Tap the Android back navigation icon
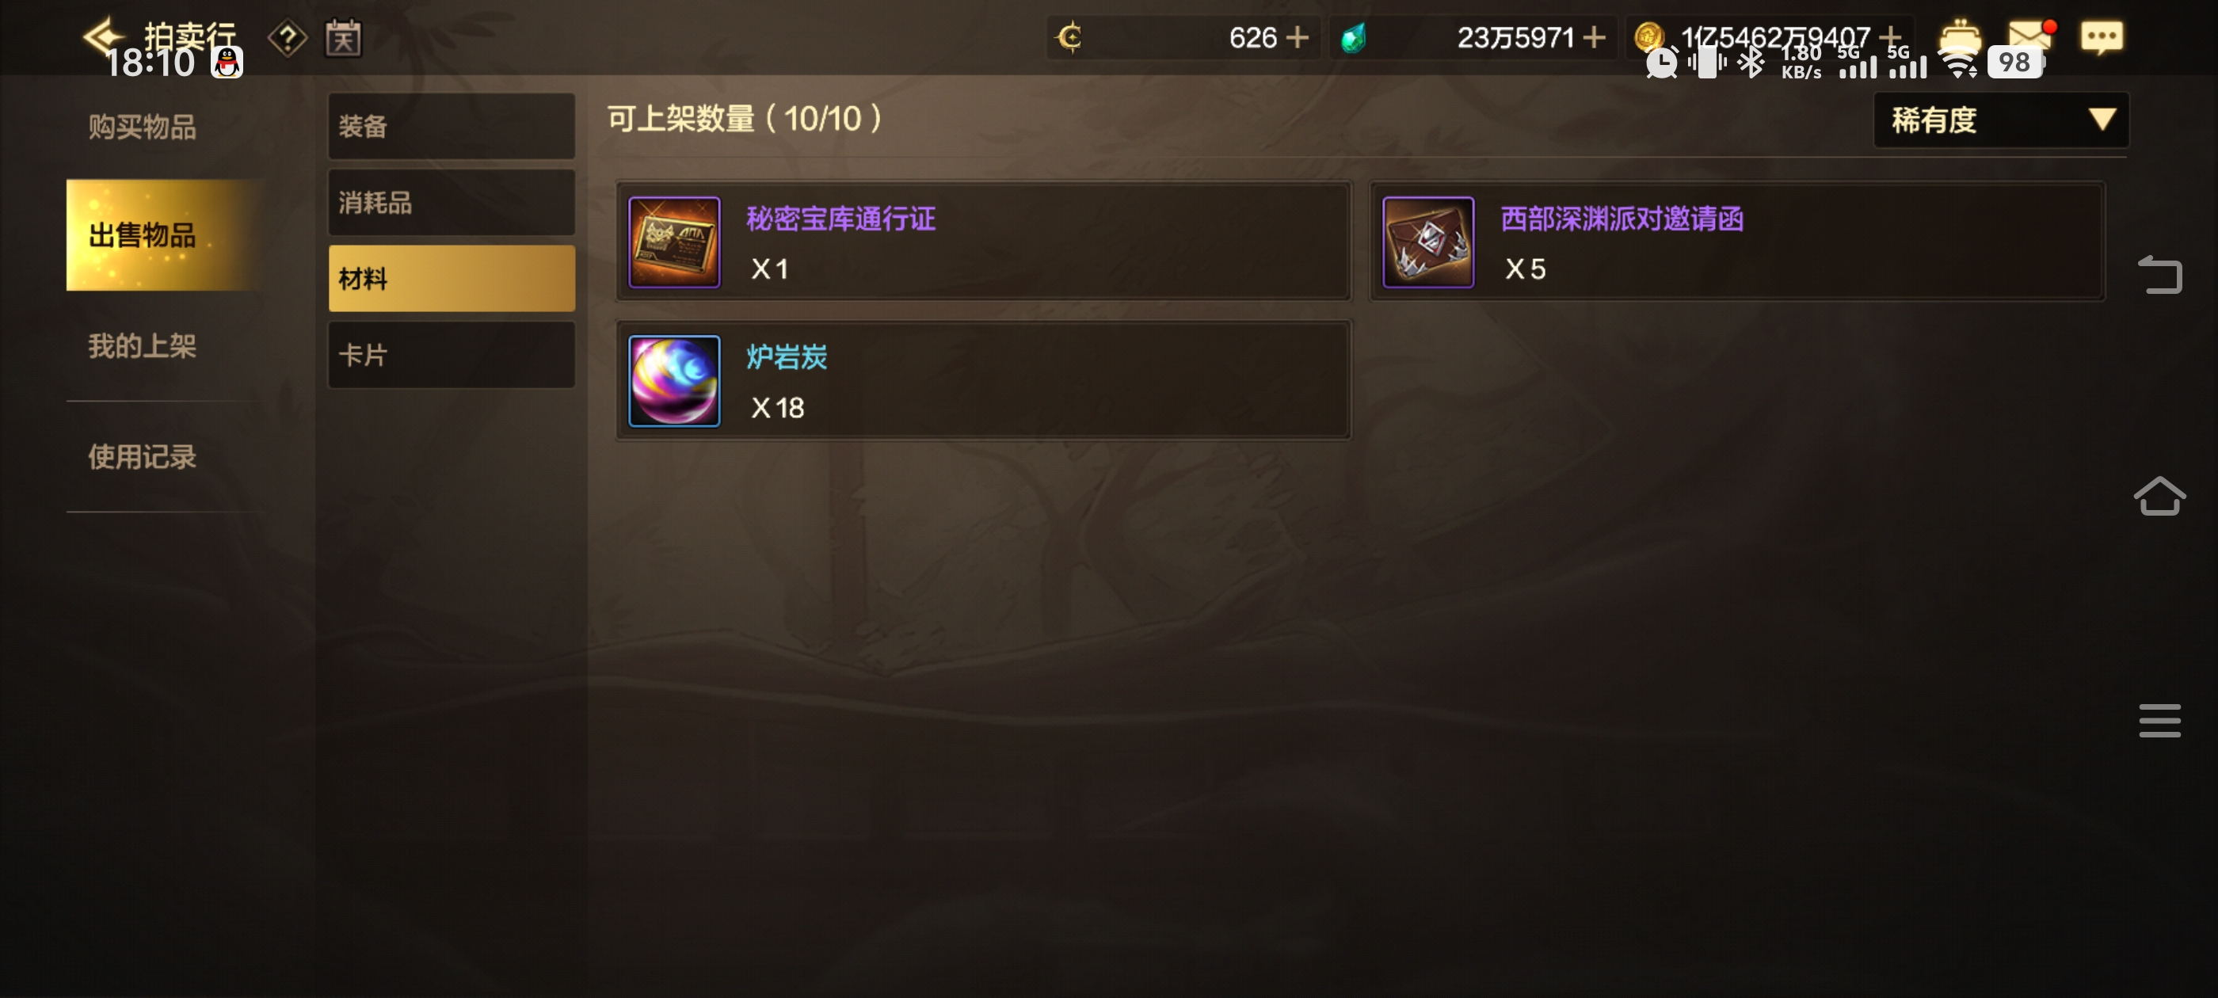This screenshot has height=998, width=2218. point(2160,276)
